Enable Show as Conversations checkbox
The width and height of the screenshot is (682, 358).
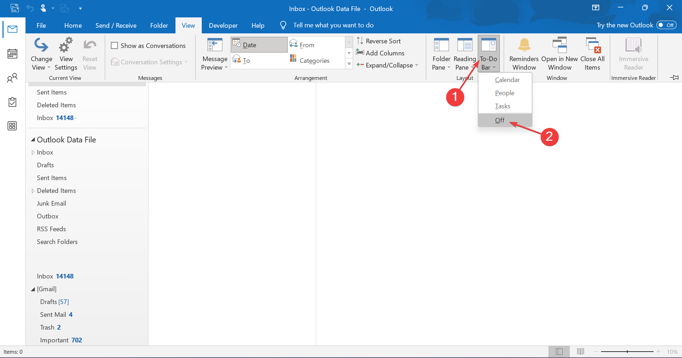114,45
